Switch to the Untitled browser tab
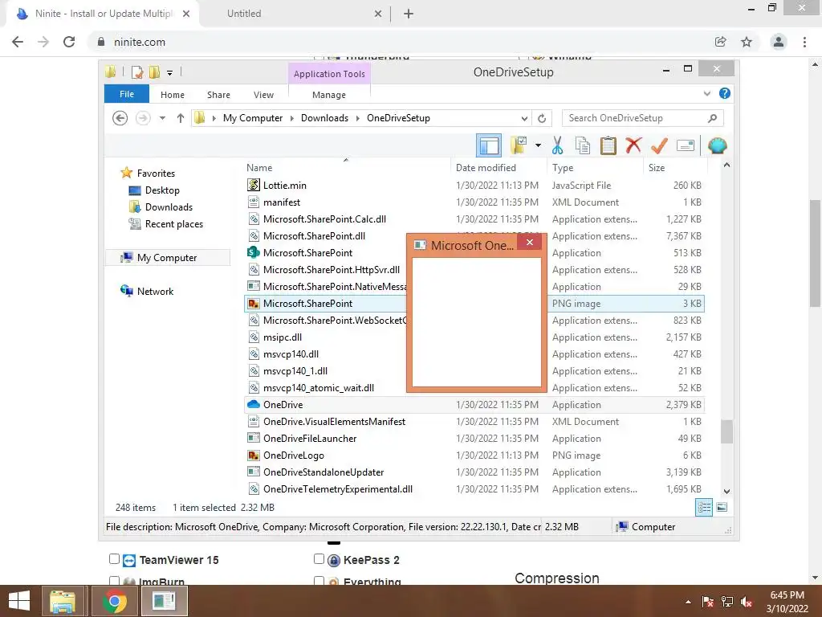Viewport: 822px width, 617px height. (x=295, y=14)
